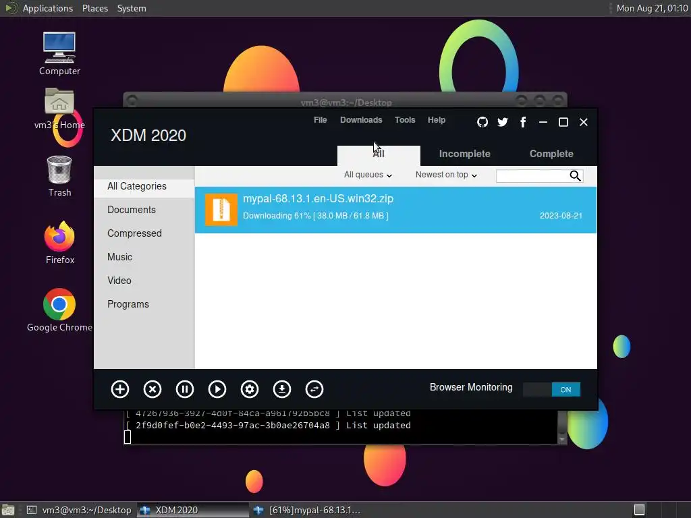Select All Categories in sidebar
The width and height of the screenshot is (691, 518).
point(144,186)
